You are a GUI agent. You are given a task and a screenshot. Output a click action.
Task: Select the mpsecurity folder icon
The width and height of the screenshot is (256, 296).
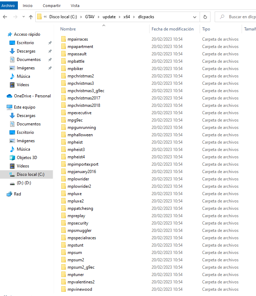click(63, 223)
